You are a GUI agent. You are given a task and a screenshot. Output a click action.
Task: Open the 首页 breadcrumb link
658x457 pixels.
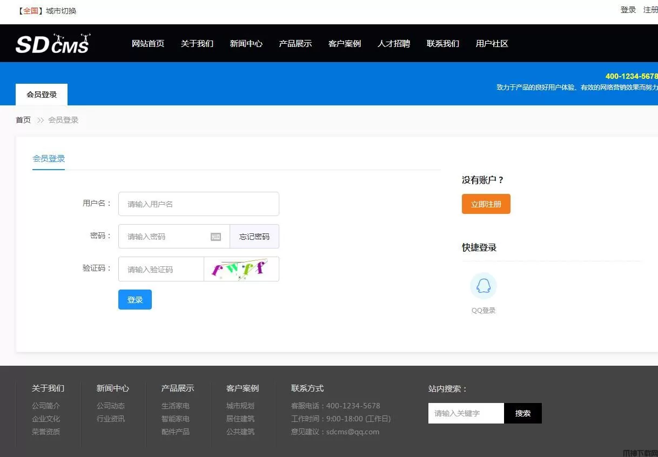(23, 120)
